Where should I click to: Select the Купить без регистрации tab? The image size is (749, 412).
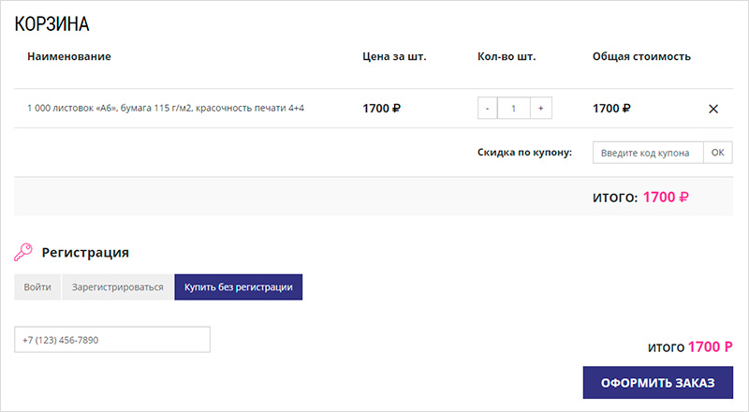(x=238, y=287)
